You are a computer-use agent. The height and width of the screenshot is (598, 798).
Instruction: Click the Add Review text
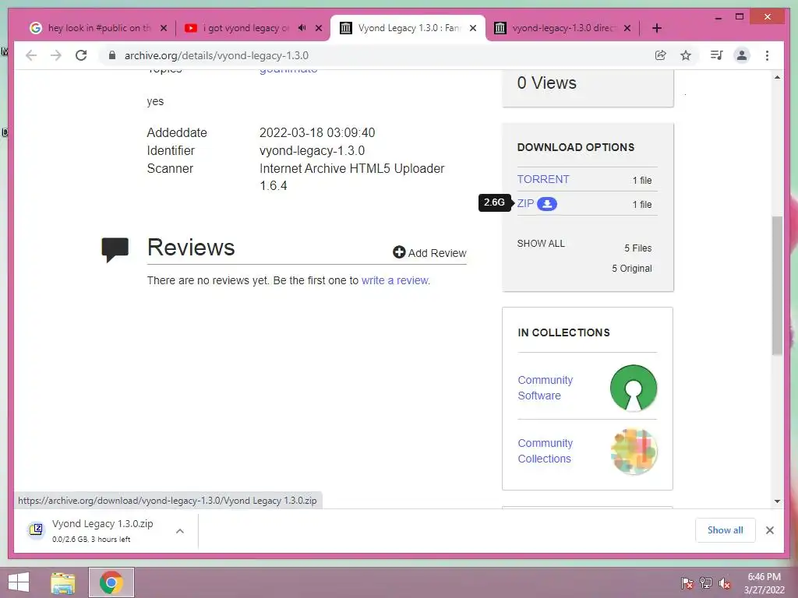pyautogui.click(x=437, y=253)
